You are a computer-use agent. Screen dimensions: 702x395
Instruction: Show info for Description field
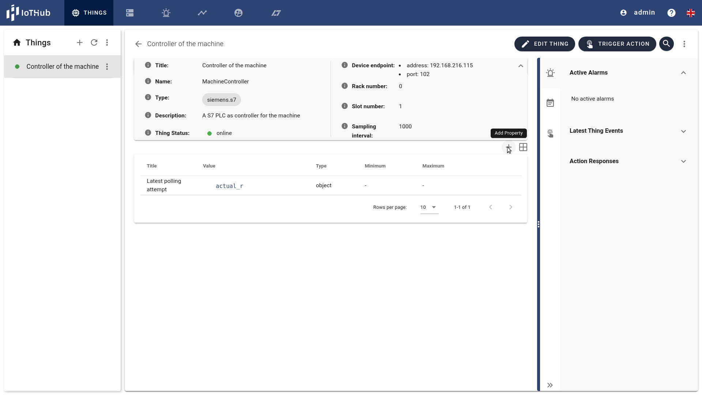point(148,115)
